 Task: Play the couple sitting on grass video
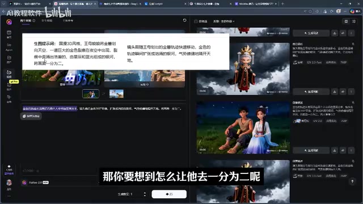(243, 127)
